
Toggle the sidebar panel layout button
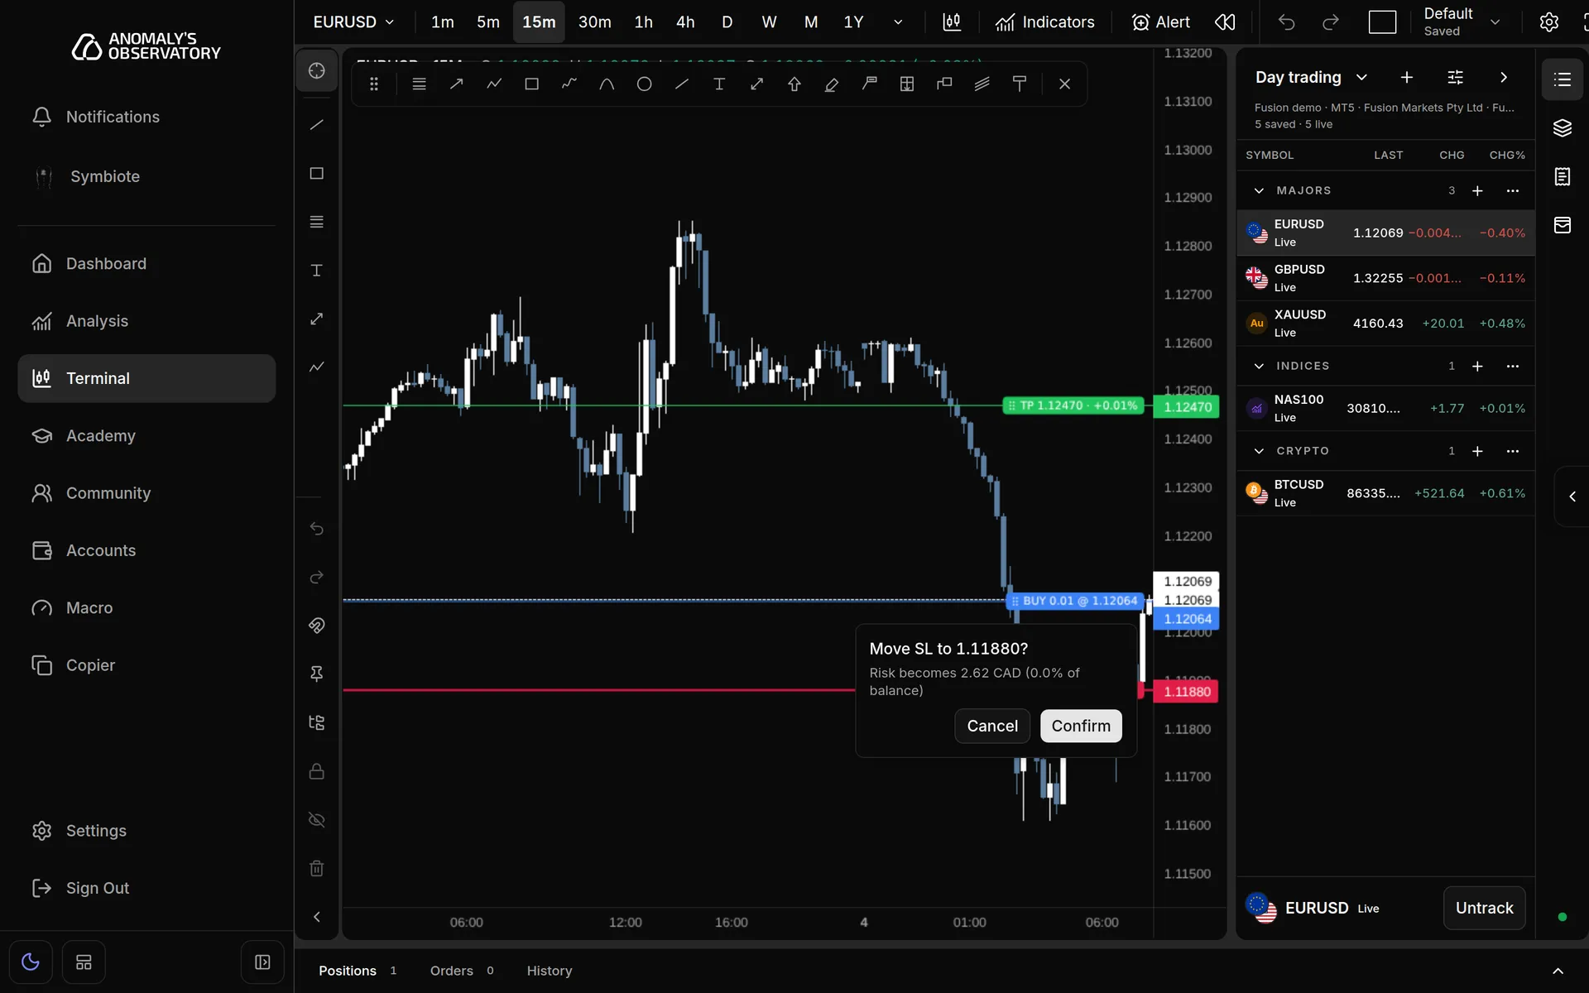point(262,962)
